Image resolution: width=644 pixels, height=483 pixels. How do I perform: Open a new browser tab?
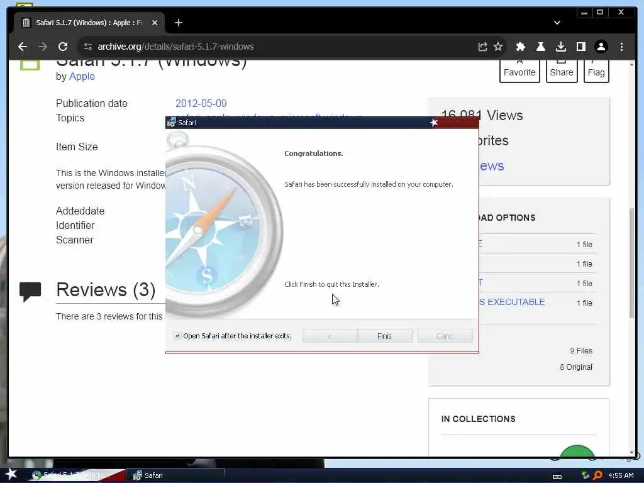pos(178,23)
